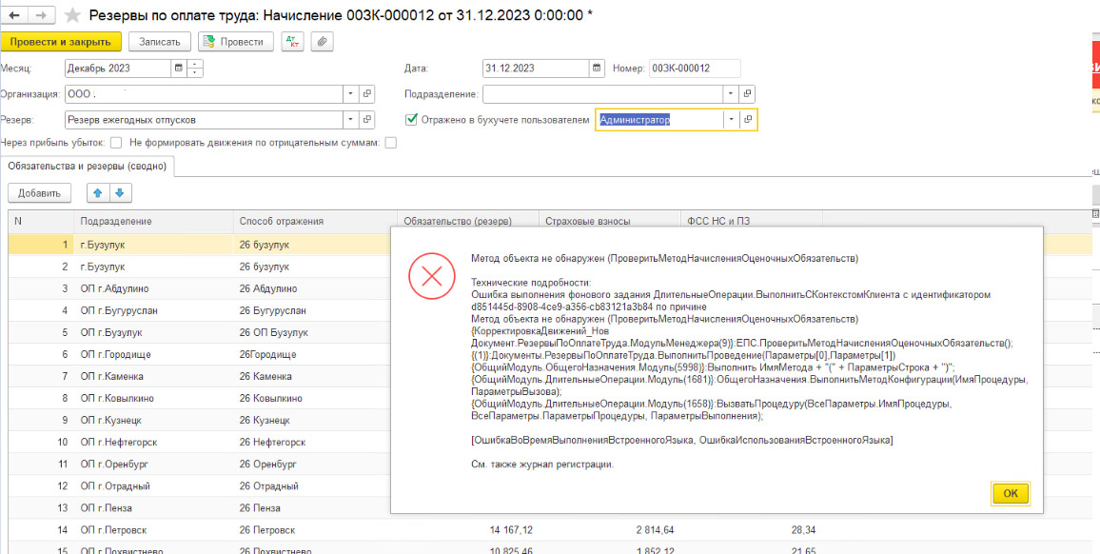The width and height of the screenshot is (1100, 554).
Task: Select the 26 ОП Бузулук cell
Action: click(x=314, y=332)
